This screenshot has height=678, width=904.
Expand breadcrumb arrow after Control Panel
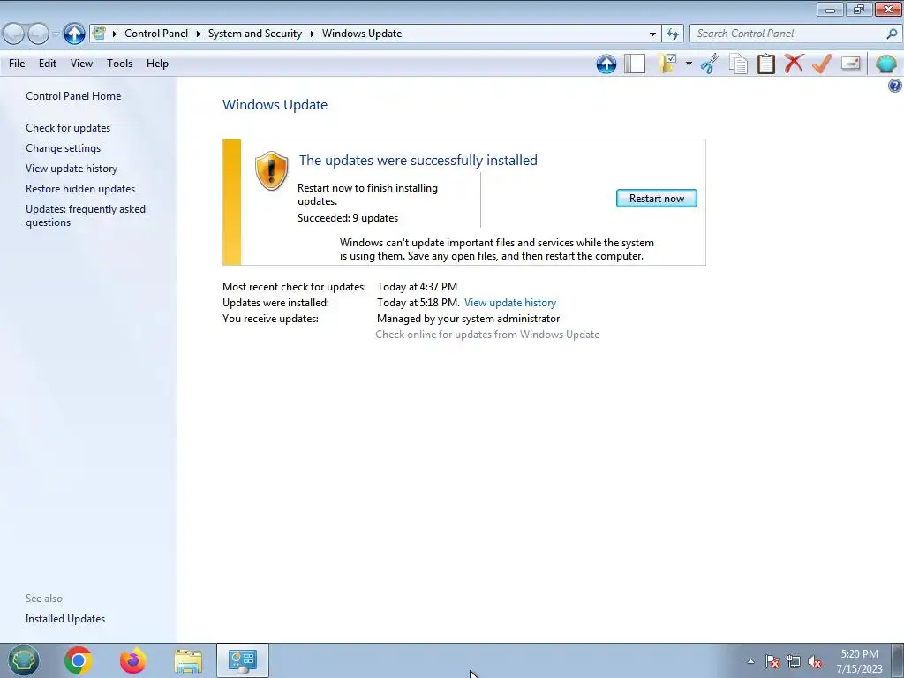tap(198, 34)
